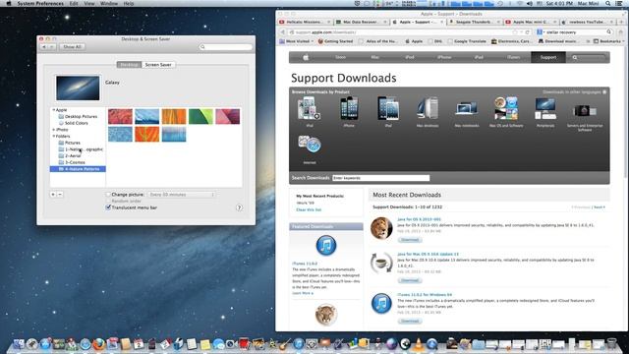Image resolution: width=629 pixels, height=354 pixels.
Task: Select the Internet product icon
Action: 310,145
